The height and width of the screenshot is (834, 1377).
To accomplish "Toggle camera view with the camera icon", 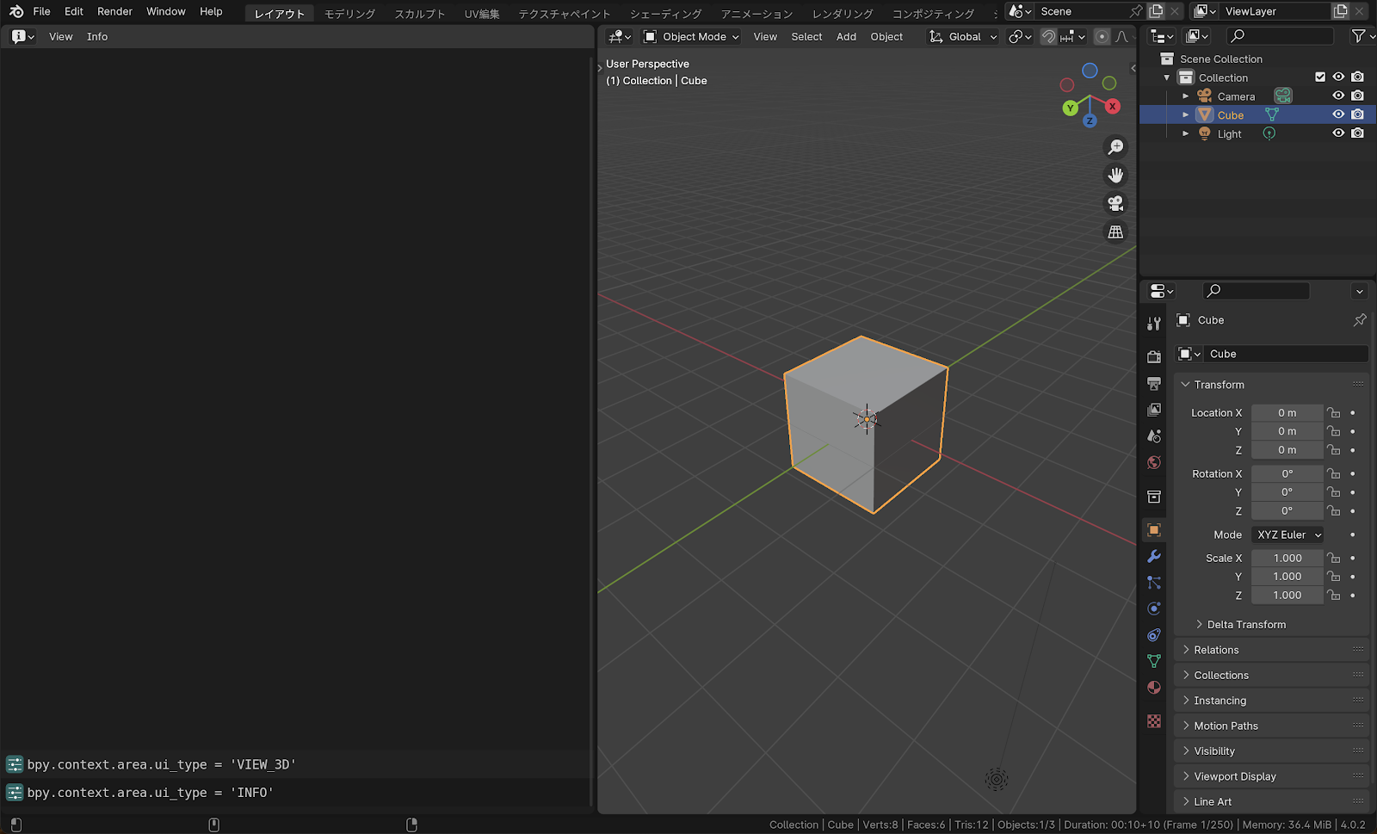I will 1115,204.
